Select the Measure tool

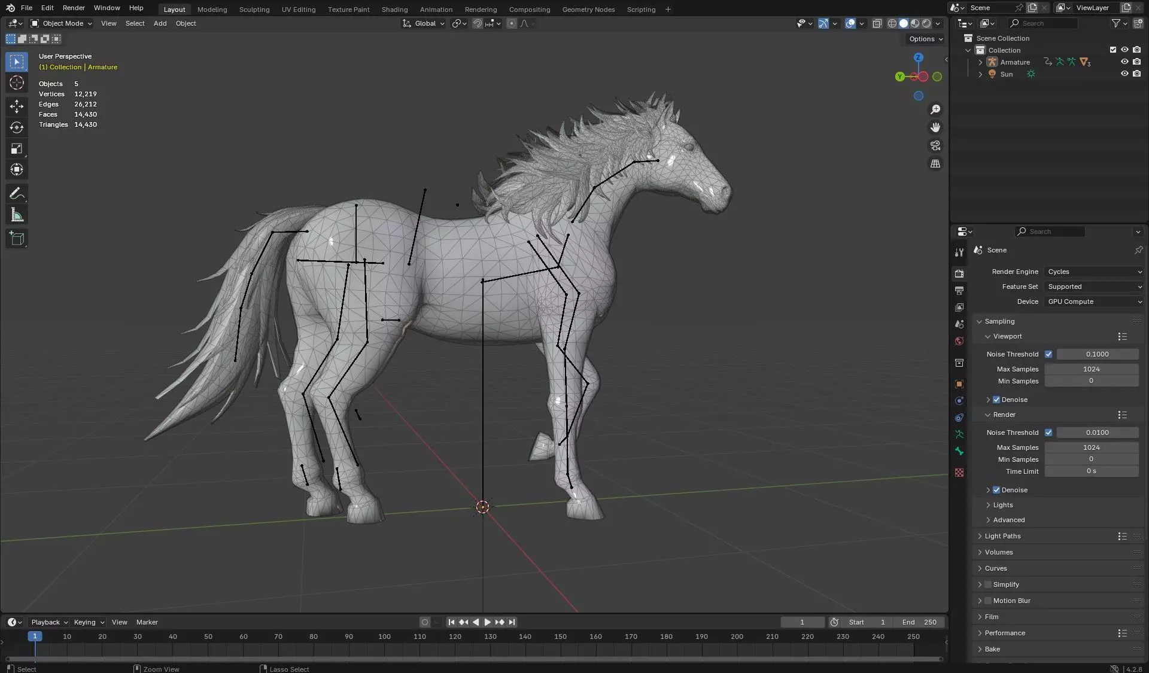point(17,215)
